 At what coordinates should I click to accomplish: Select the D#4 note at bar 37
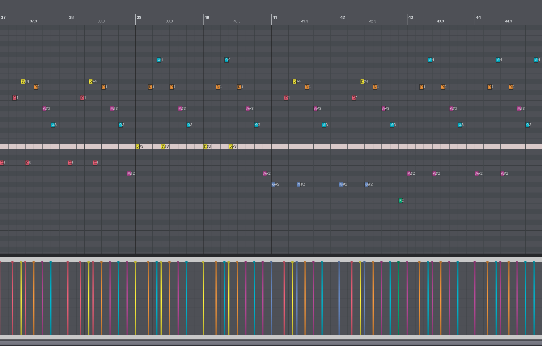(23, 81)
